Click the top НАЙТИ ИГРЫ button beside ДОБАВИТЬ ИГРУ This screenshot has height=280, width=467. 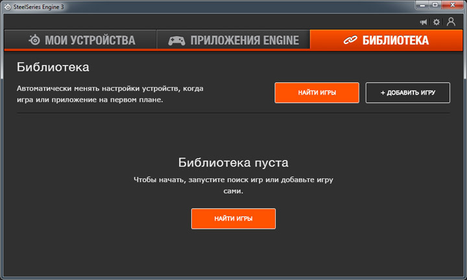coord(317,93)
